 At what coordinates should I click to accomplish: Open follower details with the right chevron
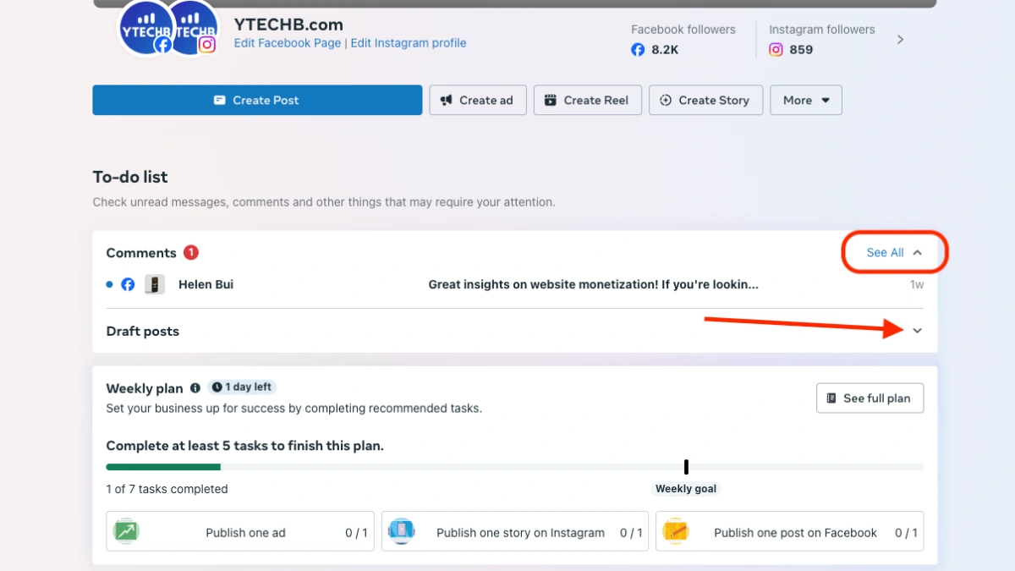(x=900, y=40)
